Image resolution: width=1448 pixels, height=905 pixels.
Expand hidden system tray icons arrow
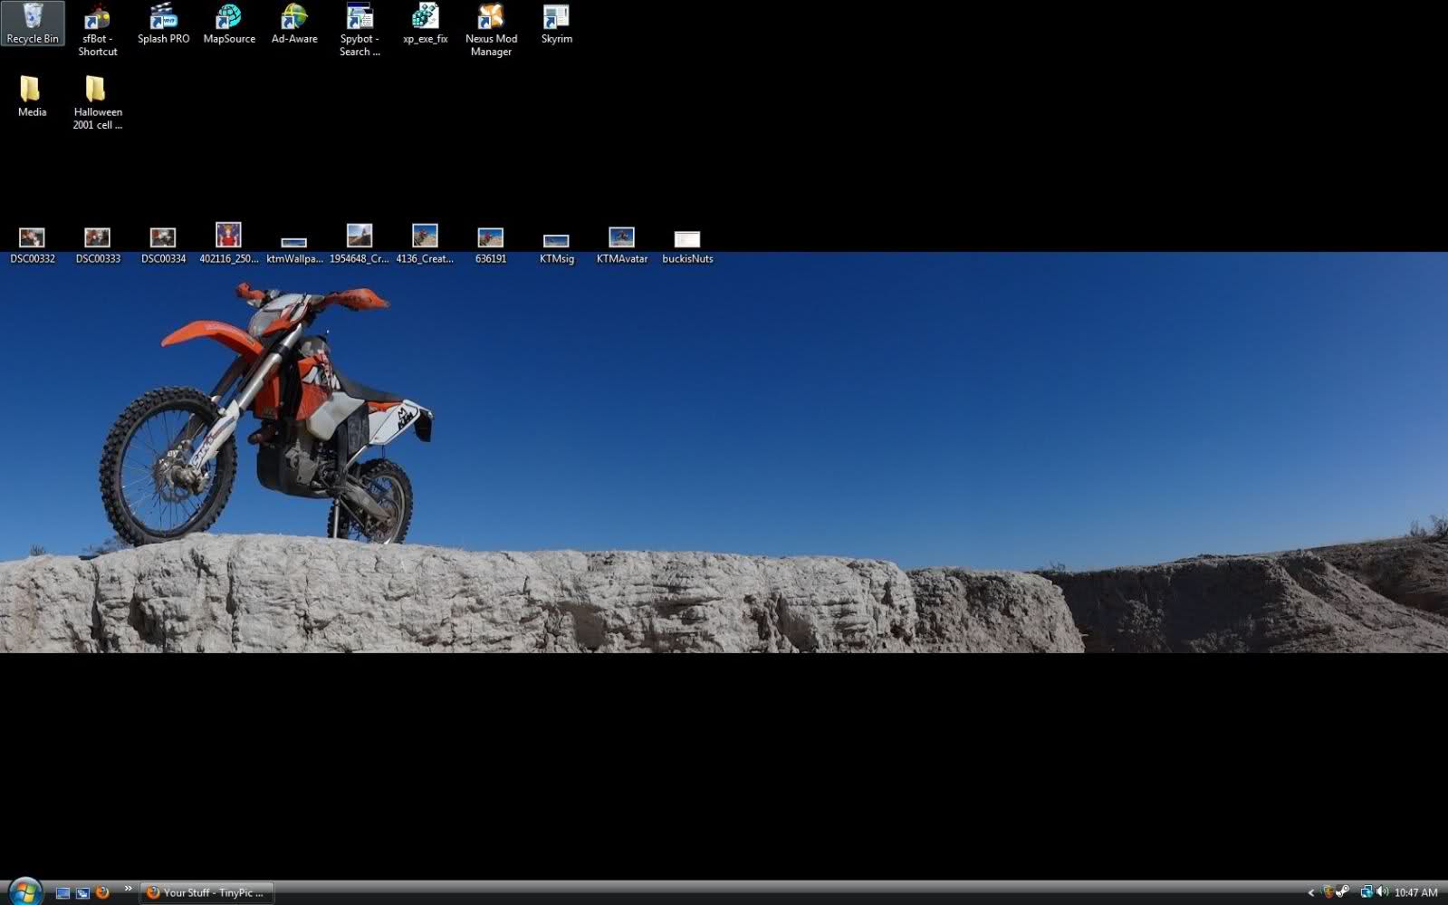pos(1310,893)
